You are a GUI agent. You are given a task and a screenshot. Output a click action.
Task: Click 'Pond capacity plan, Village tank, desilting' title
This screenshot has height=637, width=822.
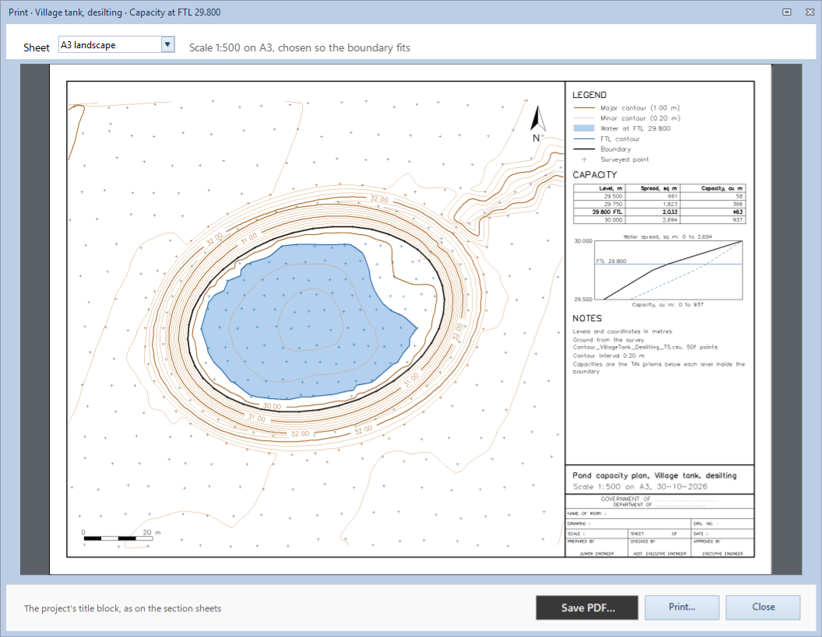654,476
